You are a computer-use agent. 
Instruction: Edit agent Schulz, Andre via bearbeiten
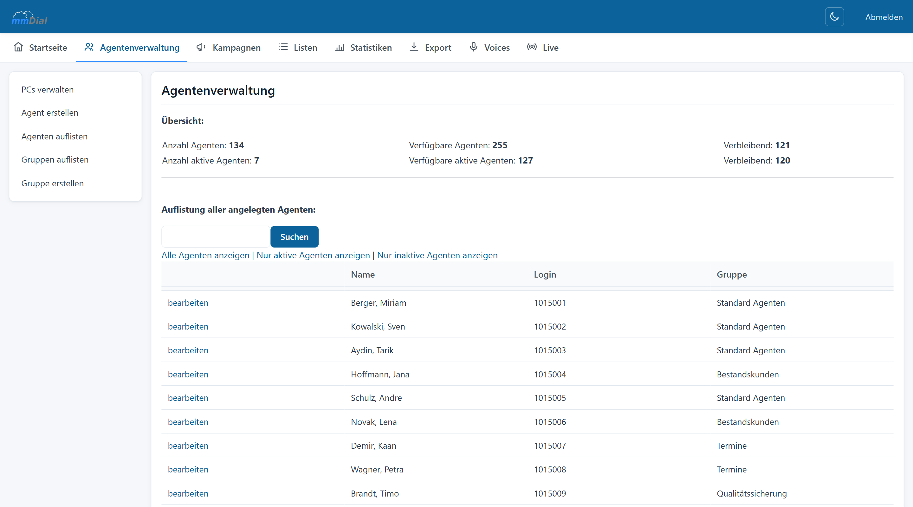pos(188,398)
